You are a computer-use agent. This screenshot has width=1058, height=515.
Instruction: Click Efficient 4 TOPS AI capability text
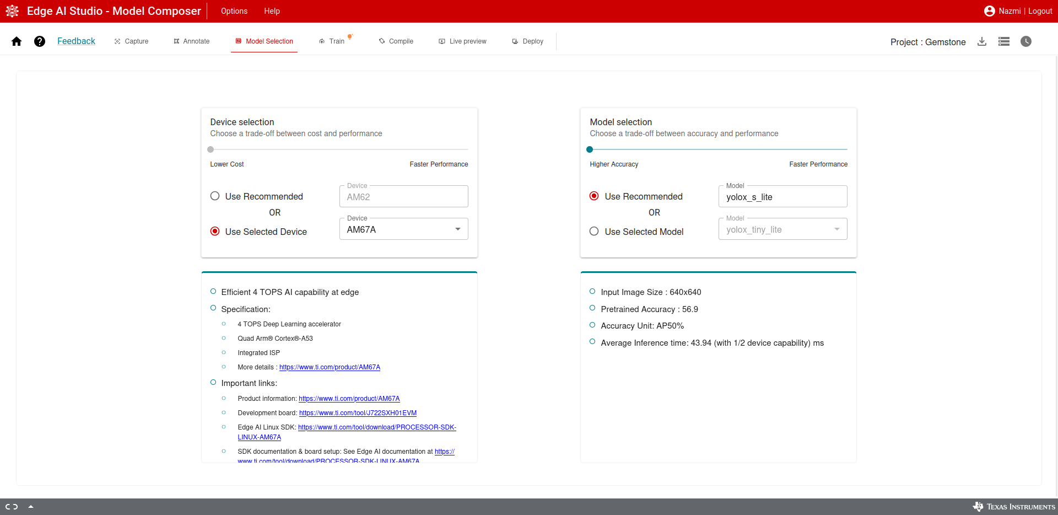click(290, 292)
